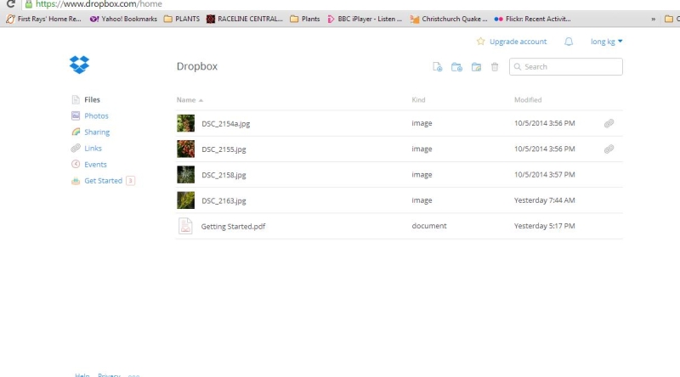Viewport: 680px width, 377px height.
Task: Sort files by the Name column header
Action: coord(186,100)
